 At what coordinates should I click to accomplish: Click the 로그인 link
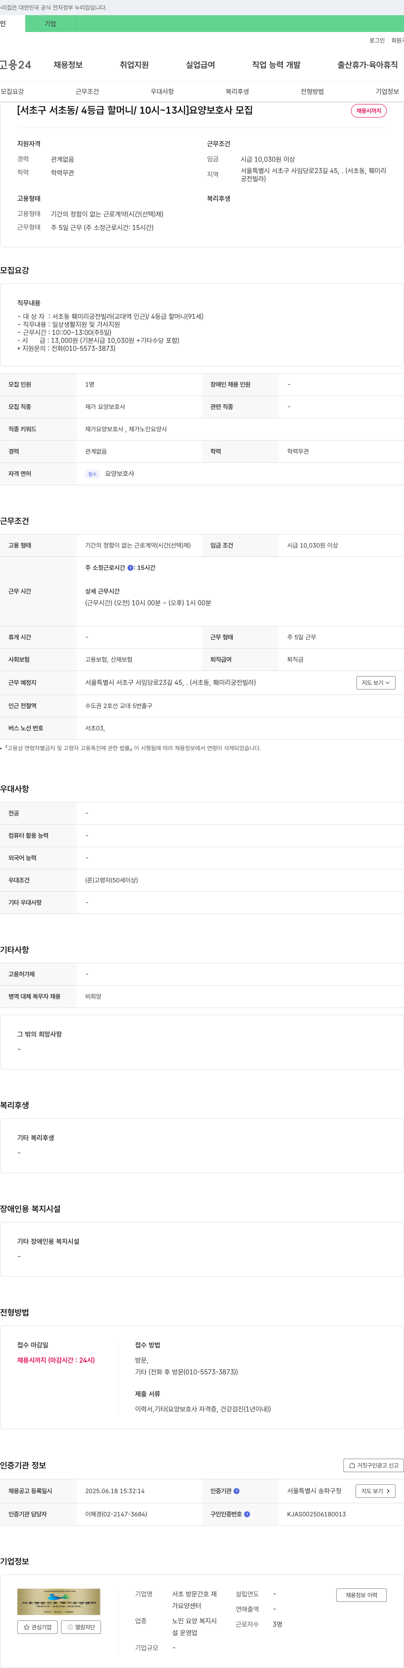pyautogui.click(x=377, y=40)
